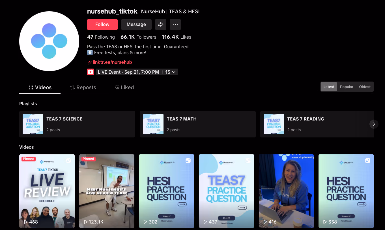385x230 pixels.
Task: Click the Videos section heading below playlists
Action: click(27, 147)
